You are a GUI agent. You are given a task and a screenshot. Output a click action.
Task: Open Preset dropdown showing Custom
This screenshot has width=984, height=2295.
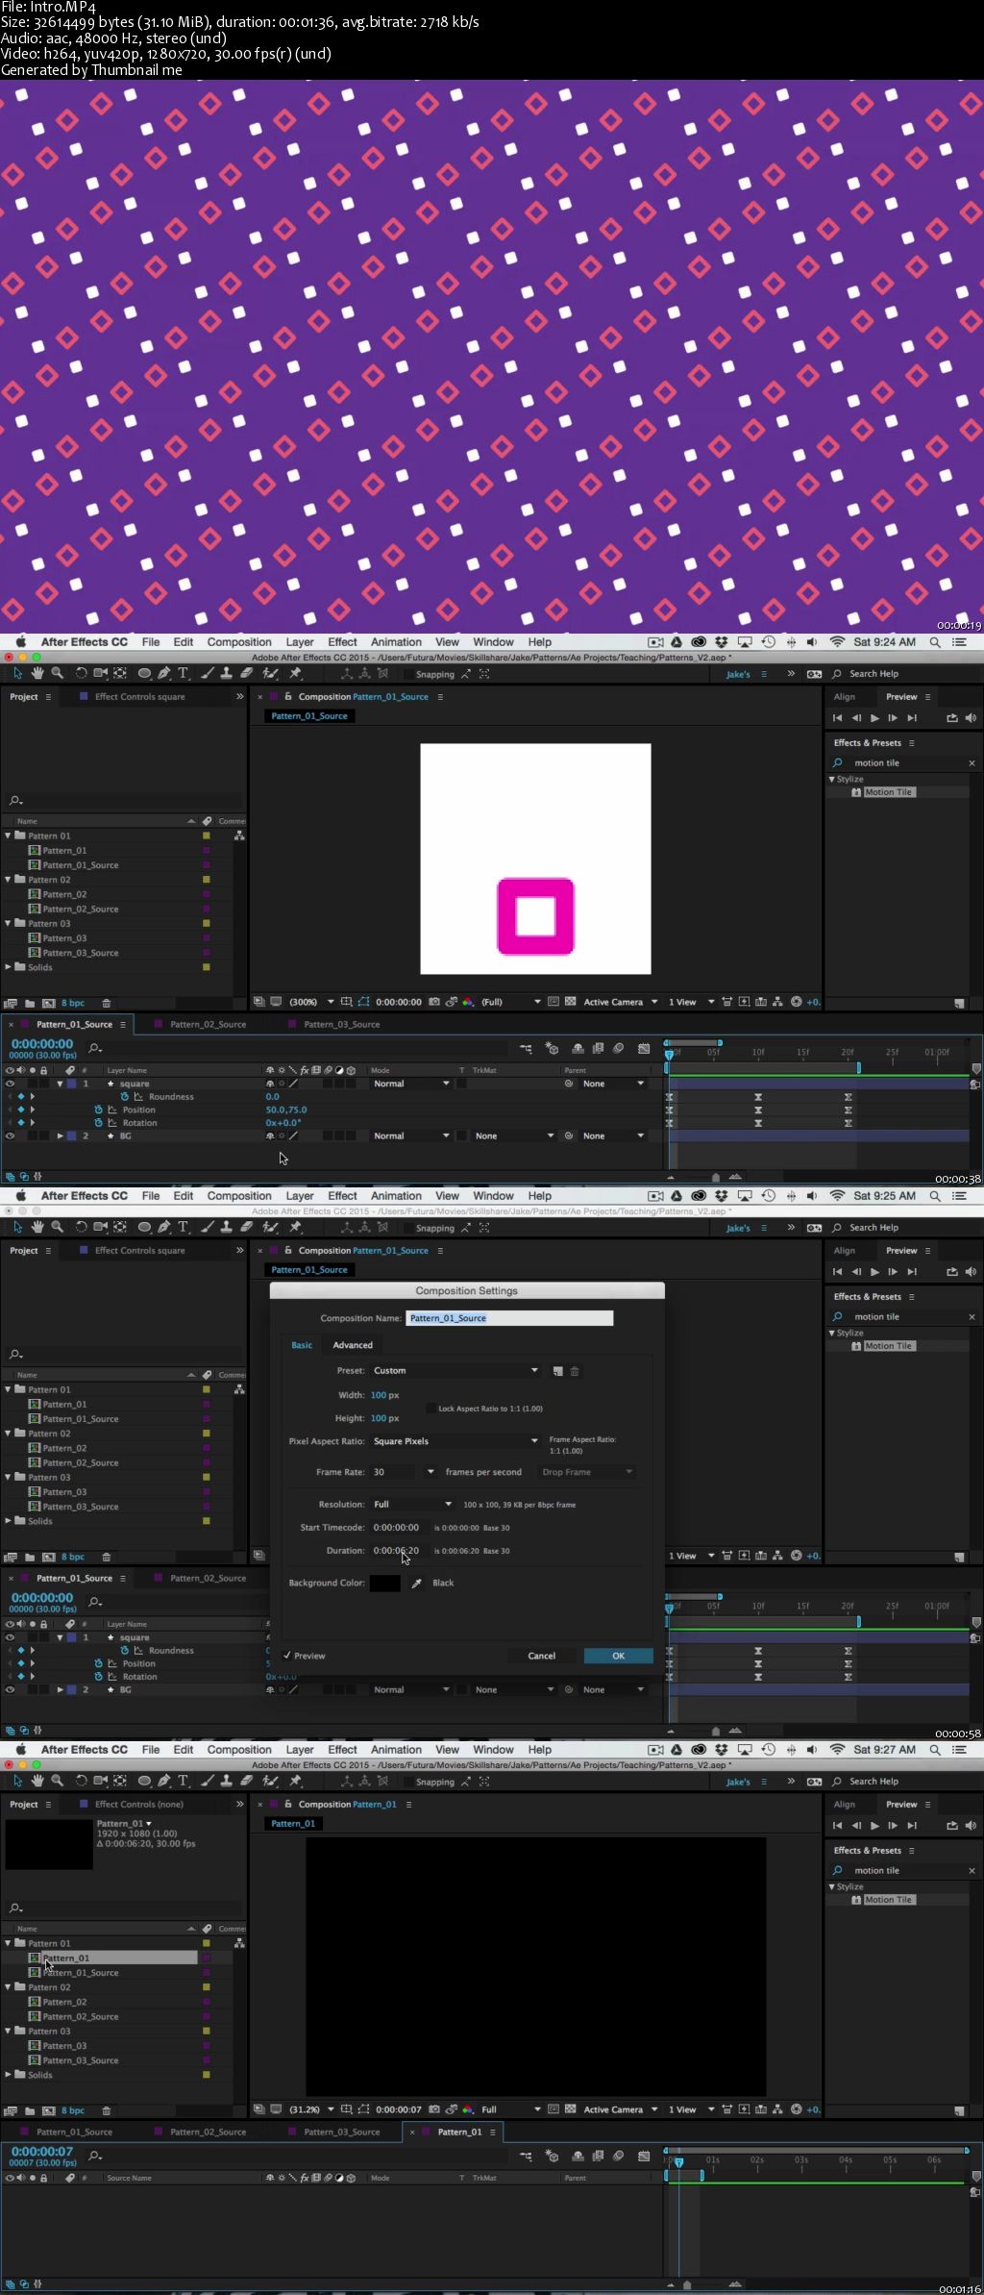pyautogui.click(x=455, y=1371)
